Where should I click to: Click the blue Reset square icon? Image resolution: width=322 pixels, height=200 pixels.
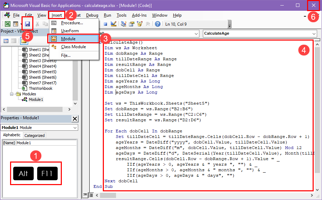[x=105, y=24]
